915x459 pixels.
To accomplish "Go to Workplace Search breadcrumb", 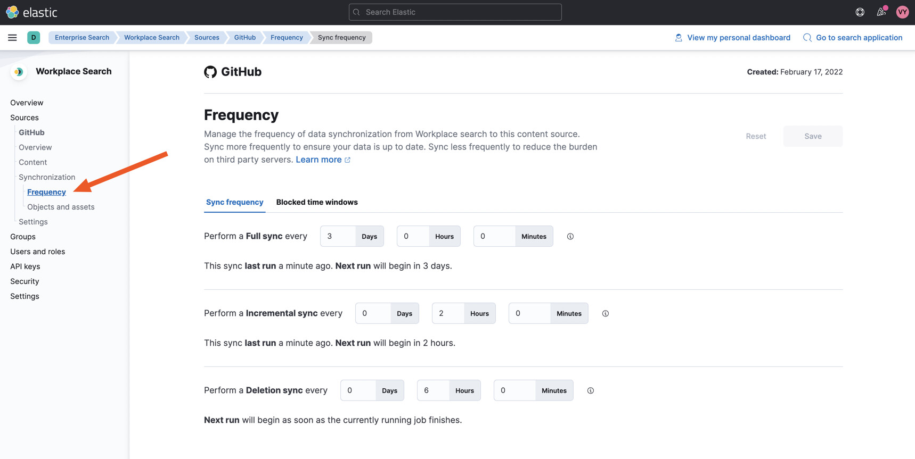I will [x=152, y=37].
